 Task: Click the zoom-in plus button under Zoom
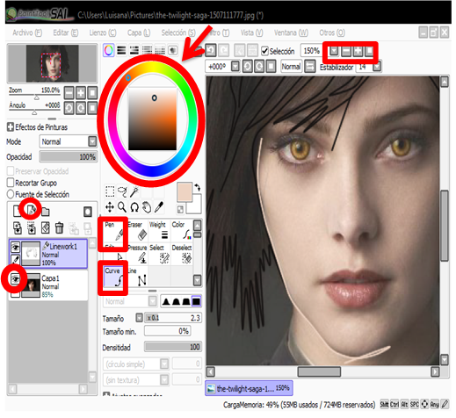(x=81, y=93)
